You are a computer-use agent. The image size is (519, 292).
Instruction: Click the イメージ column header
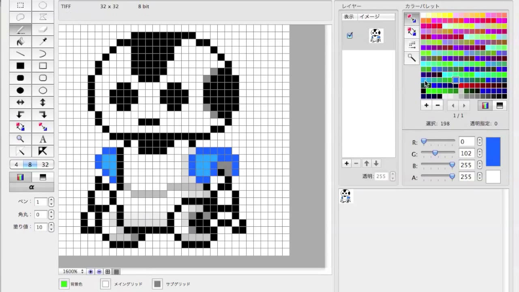click(376, 17)
